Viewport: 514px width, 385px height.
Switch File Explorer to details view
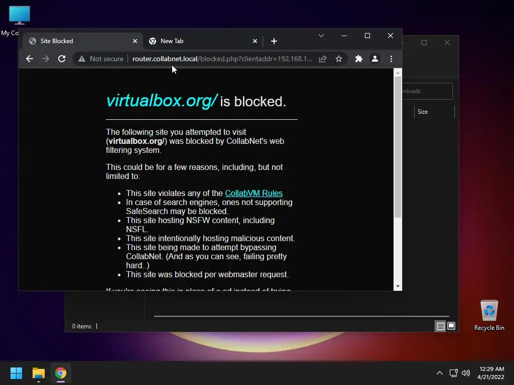pyautogui.click(x=441, y=326)
